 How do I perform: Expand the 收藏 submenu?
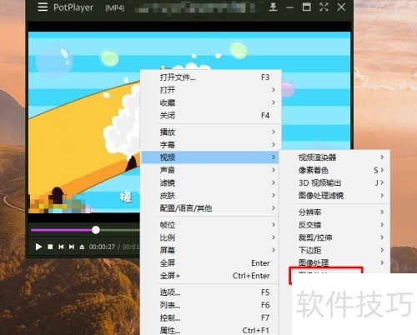pyautogui.click(x=211, y=102)
